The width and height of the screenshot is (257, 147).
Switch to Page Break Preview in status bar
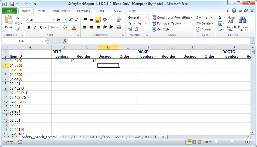coord(199,142)
